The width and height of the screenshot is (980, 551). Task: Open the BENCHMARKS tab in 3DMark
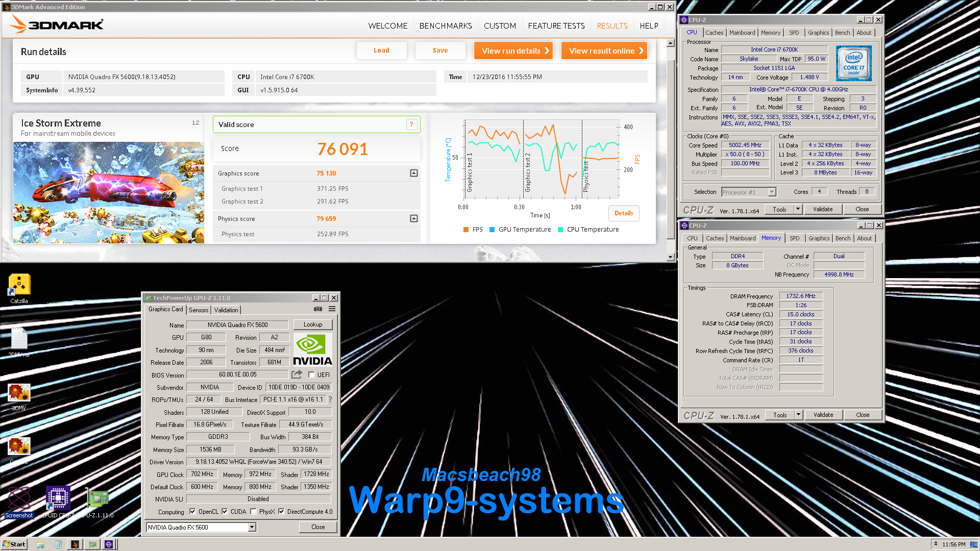[x=446, y=26]
